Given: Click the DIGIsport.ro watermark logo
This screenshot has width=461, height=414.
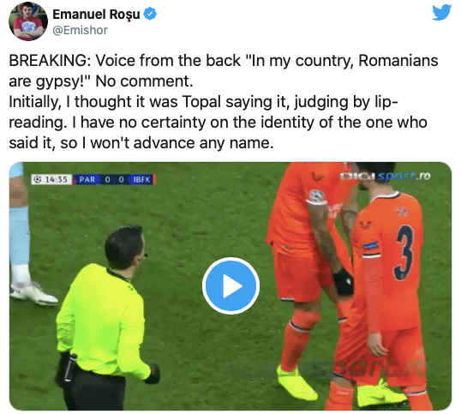Looking at the screenshot, I should click(386, 176).
